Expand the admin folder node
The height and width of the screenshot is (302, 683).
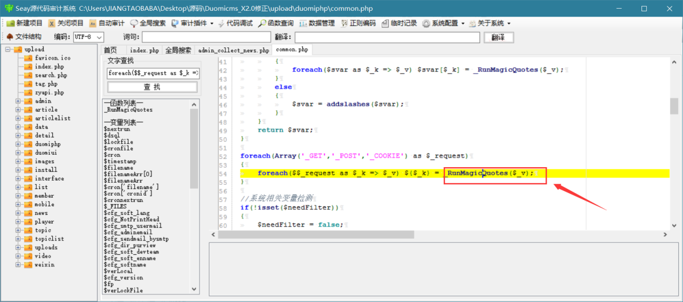18,101
